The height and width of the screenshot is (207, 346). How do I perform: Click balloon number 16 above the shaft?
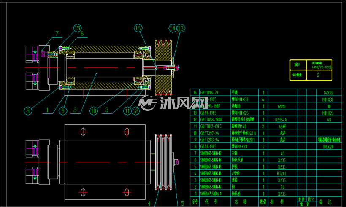point(138,28)
